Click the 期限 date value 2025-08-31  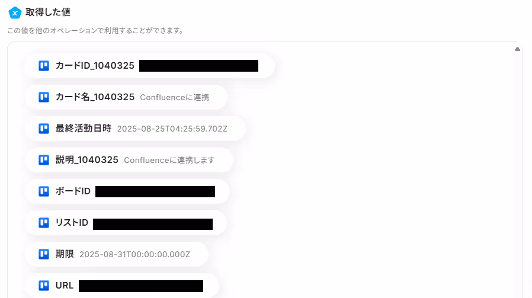134,255
